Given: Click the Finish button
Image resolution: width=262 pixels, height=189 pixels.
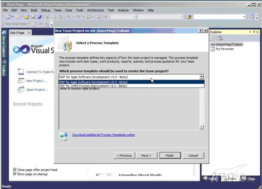Looking at the screenshot, I should (170, 155).
